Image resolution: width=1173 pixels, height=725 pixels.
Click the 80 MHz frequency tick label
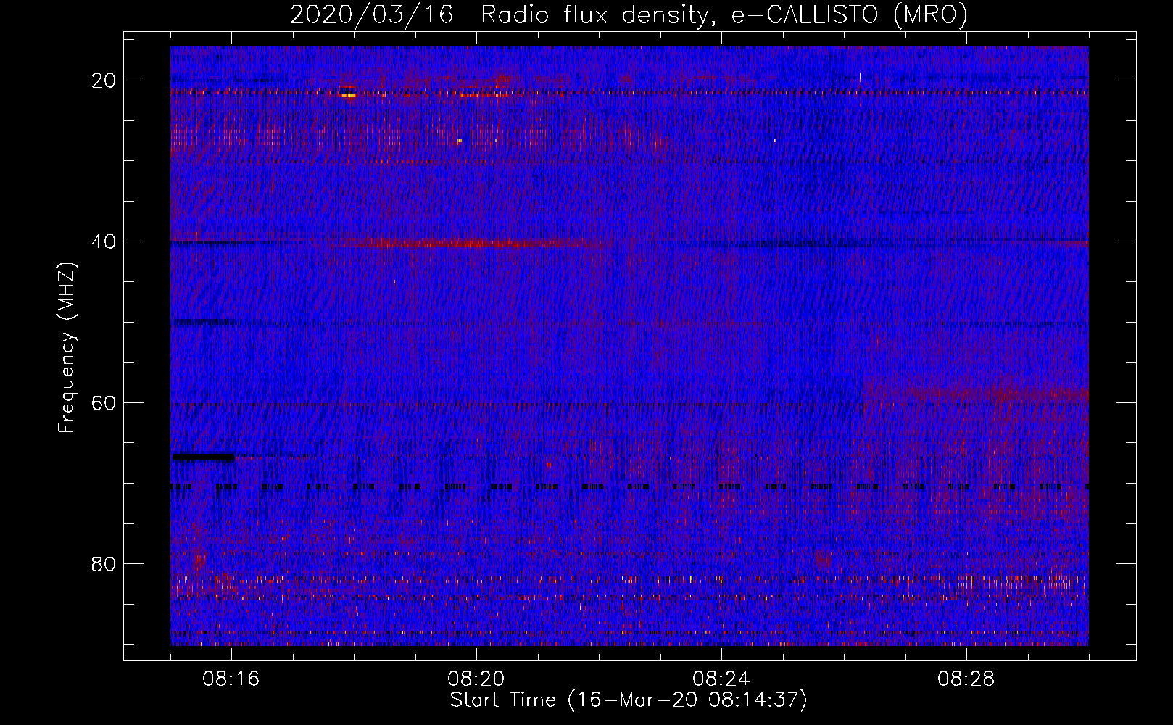(104, 563)
